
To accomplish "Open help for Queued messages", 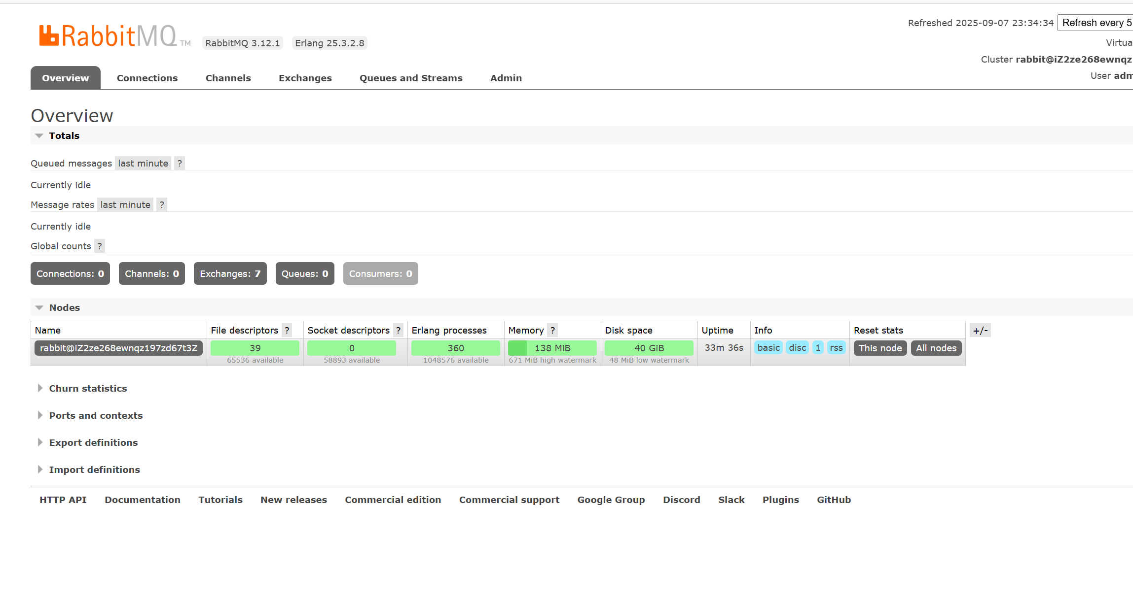I will tap(180, 163).
